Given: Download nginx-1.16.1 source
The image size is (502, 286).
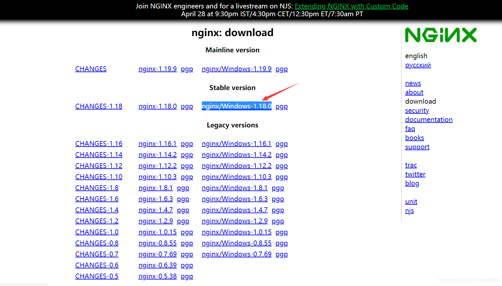Looking at the screenshot, I should coord(157,144).
